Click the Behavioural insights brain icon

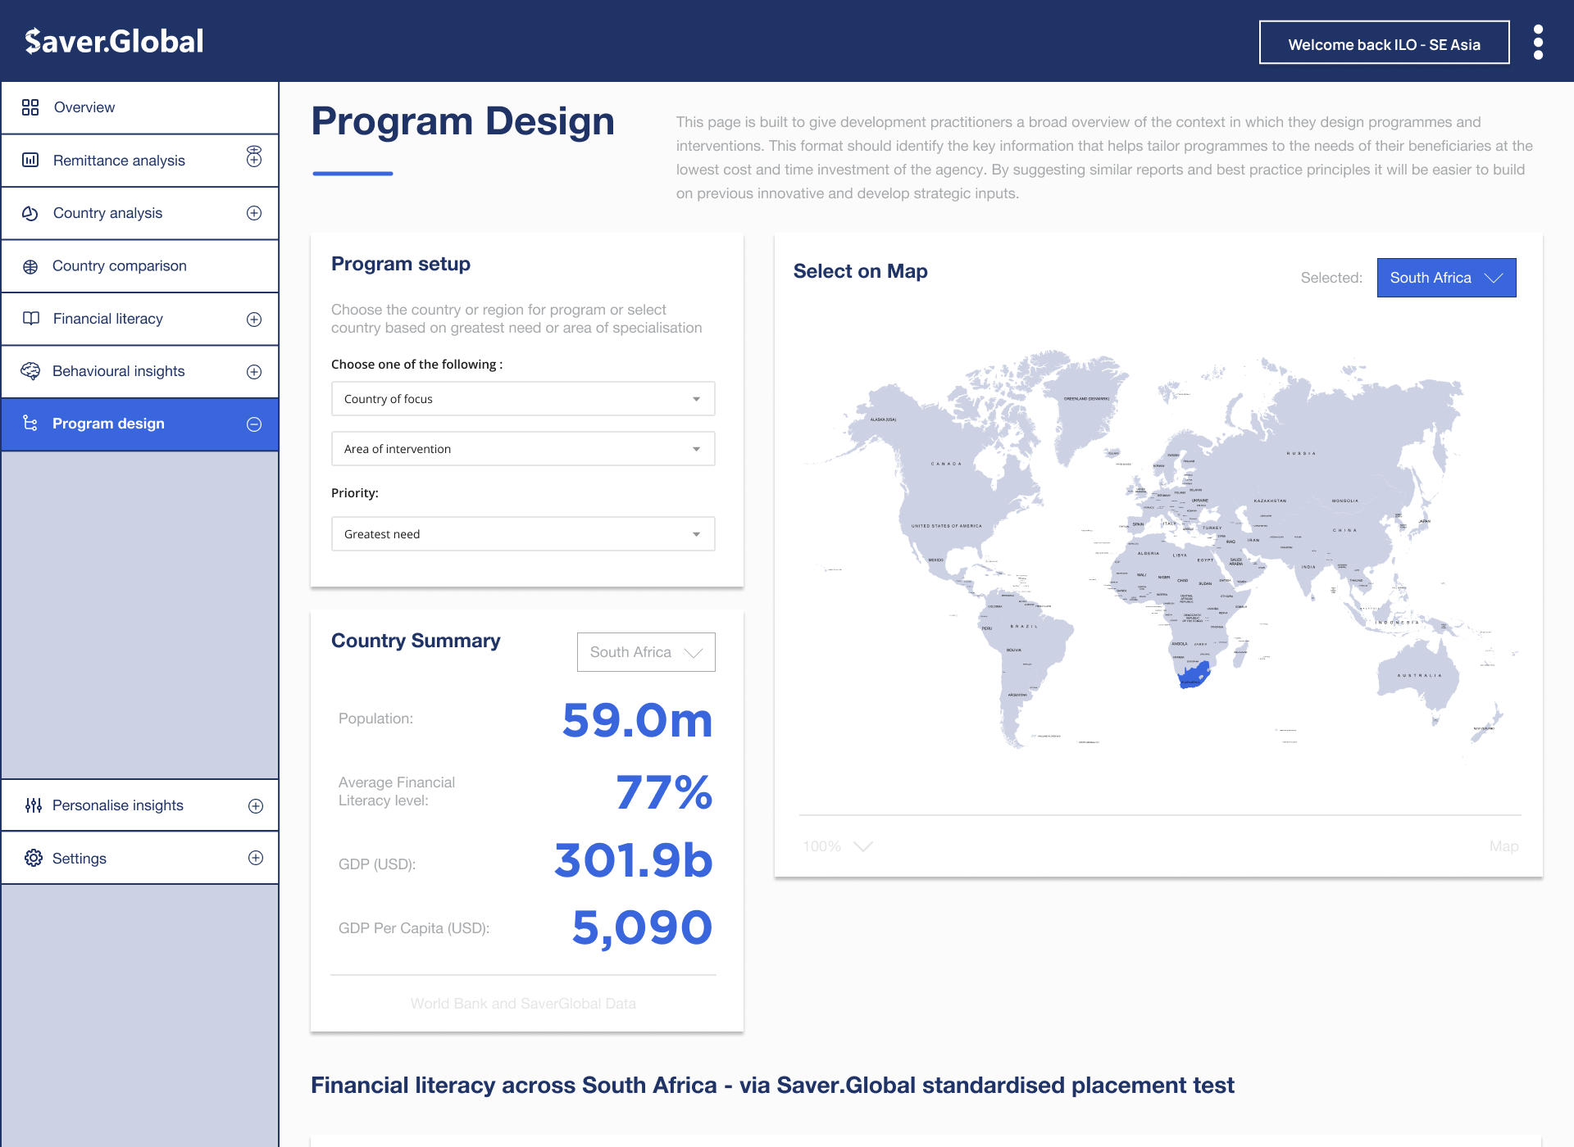(30, 371)
